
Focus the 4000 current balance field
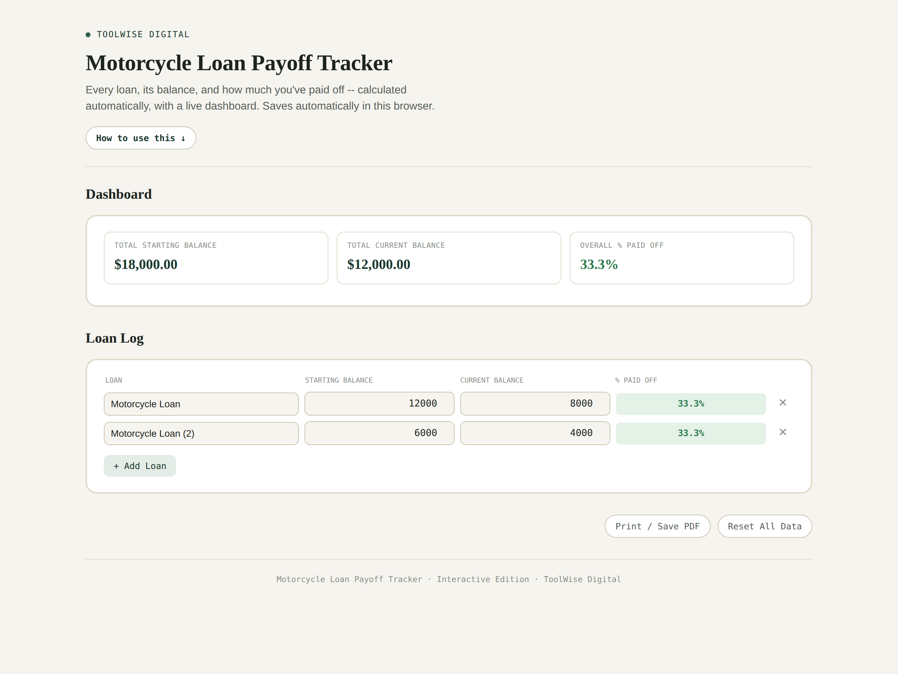point(535,433)
